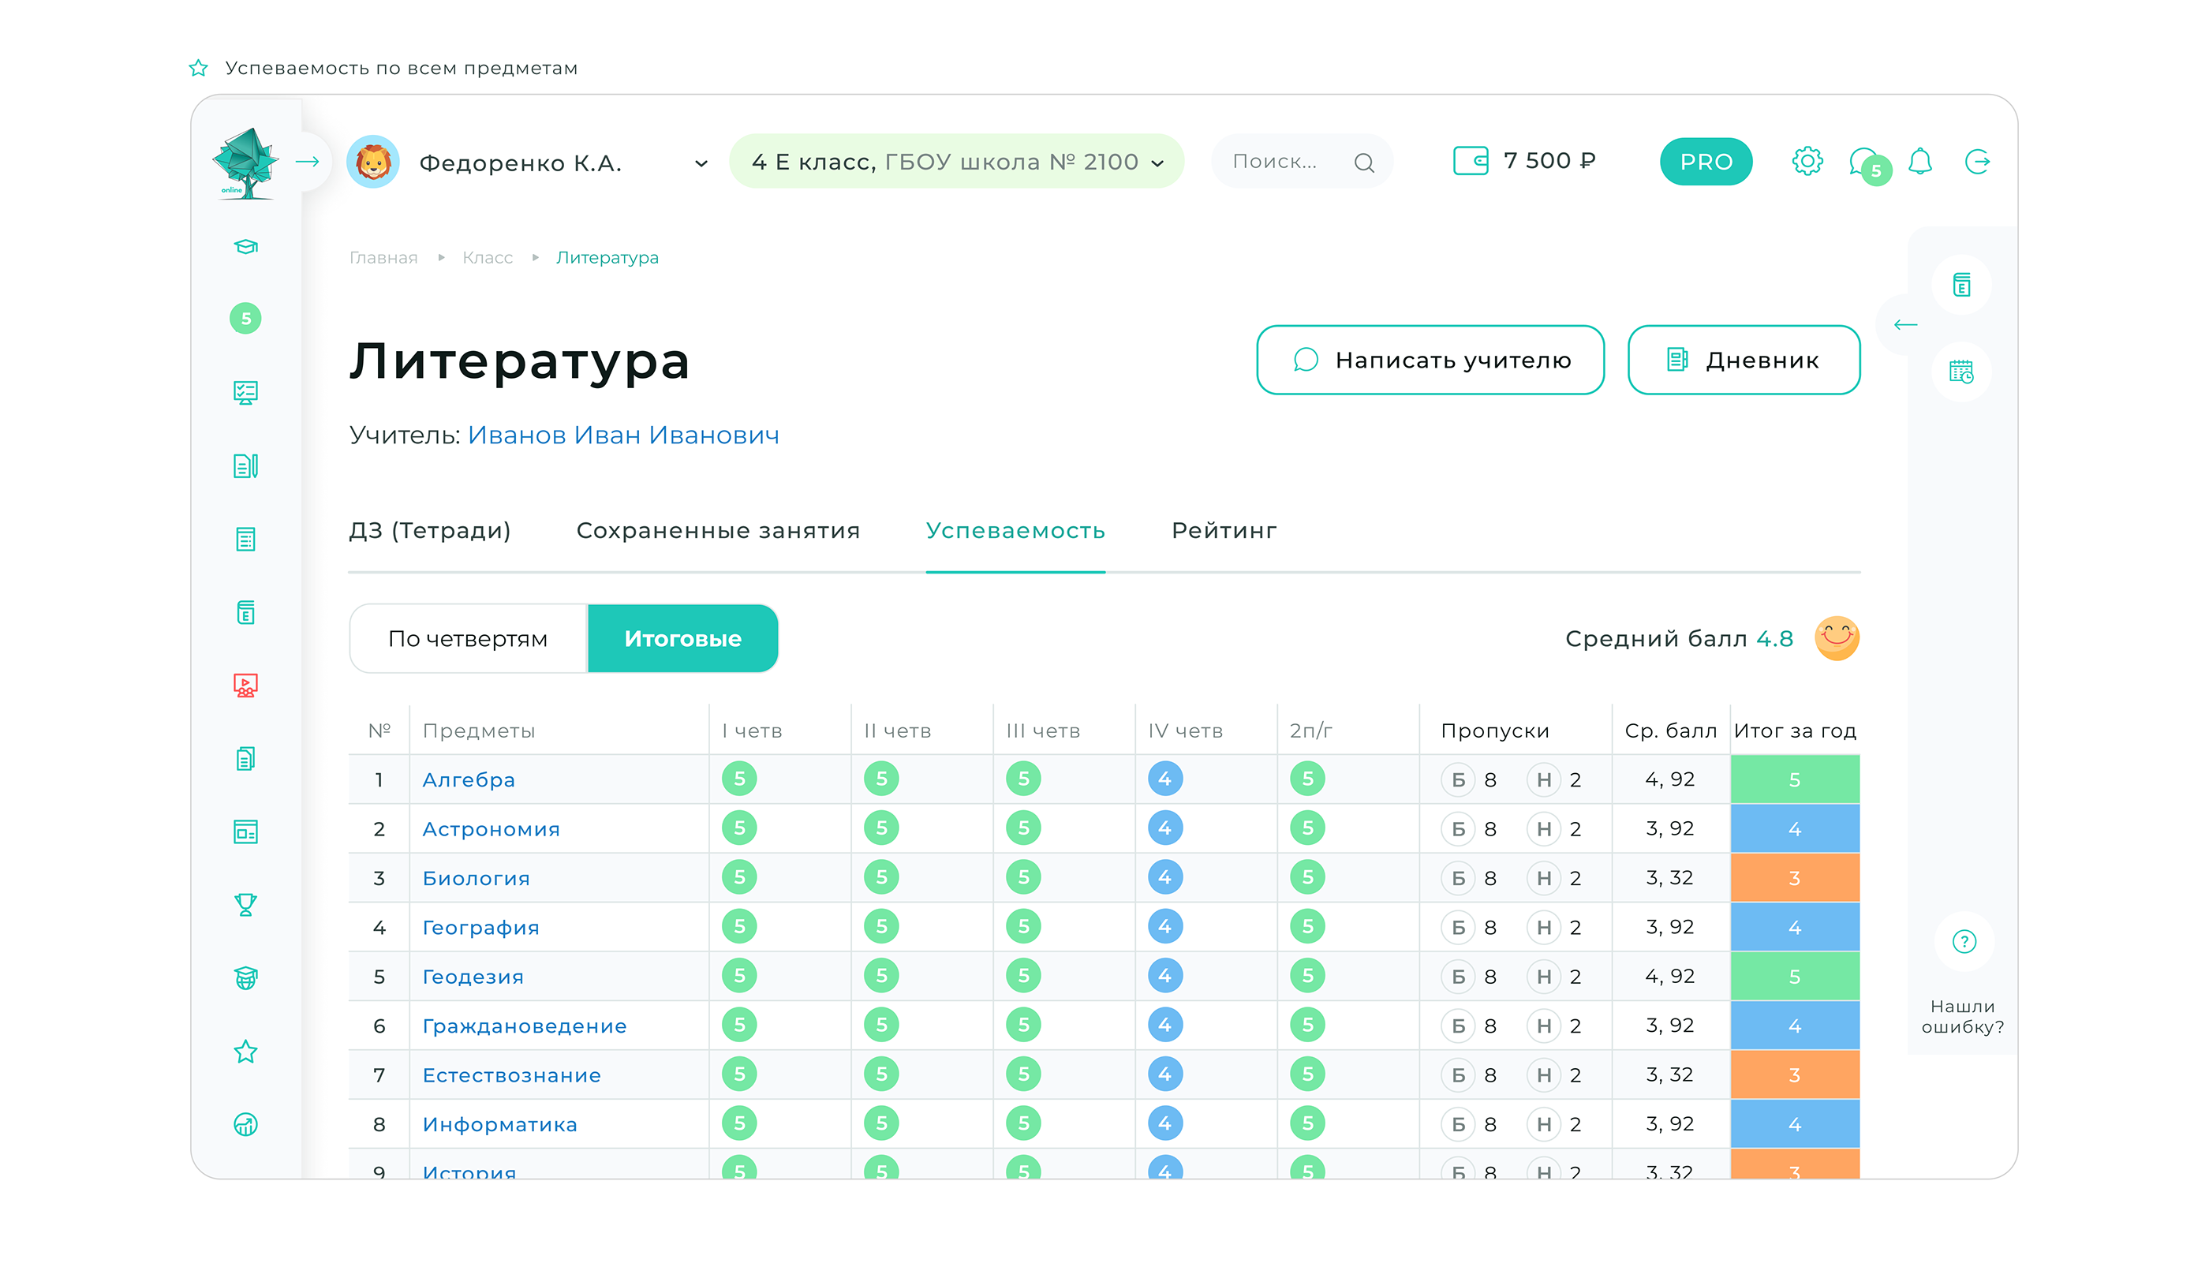Select the Итоговые toggle option
Image resolution: width=2209 pixels, height=1278 pixels.
[x=682, y=638]
